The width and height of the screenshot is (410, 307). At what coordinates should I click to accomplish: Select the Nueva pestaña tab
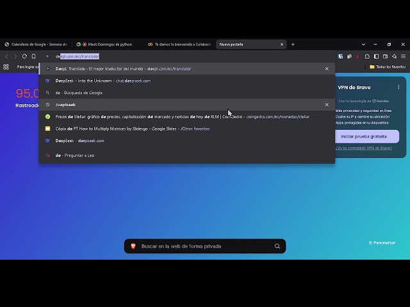click(x=249, y=44)
